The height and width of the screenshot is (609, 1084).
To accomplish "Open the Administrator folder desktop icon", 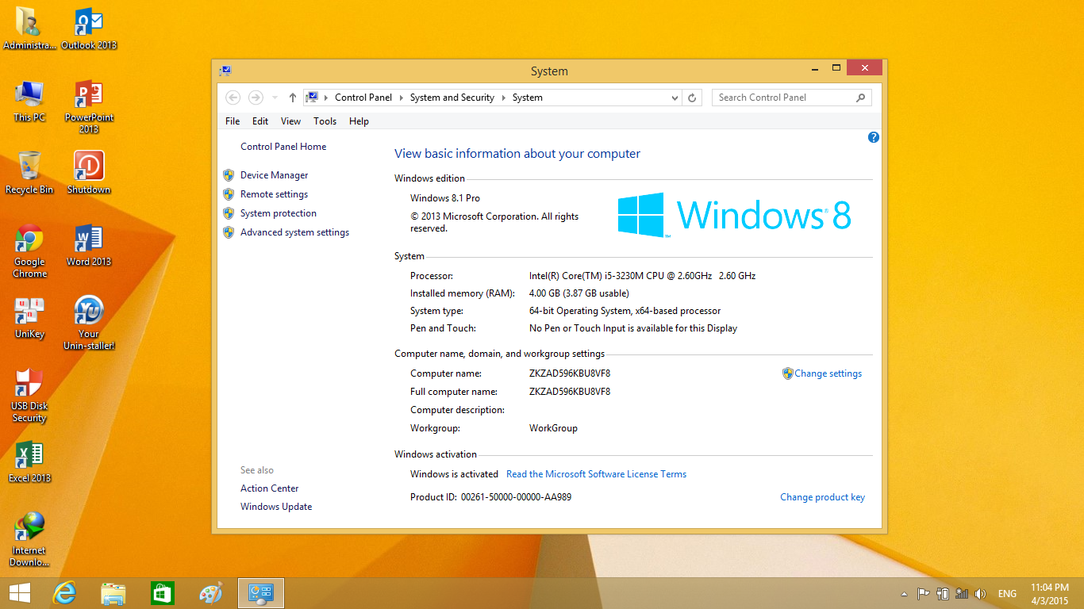I will tap(29, 29).
